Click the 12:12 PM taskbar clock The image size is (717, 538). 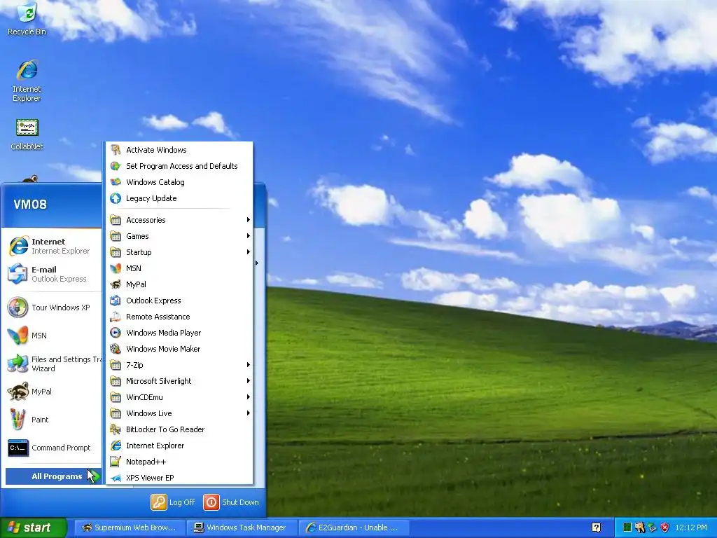click(691, 527)
